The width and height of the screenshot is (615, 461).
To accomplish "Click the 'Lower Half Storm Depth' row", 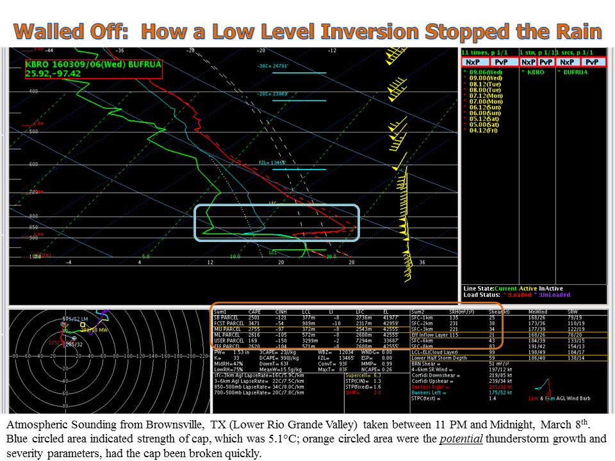I will coord(508,358).
